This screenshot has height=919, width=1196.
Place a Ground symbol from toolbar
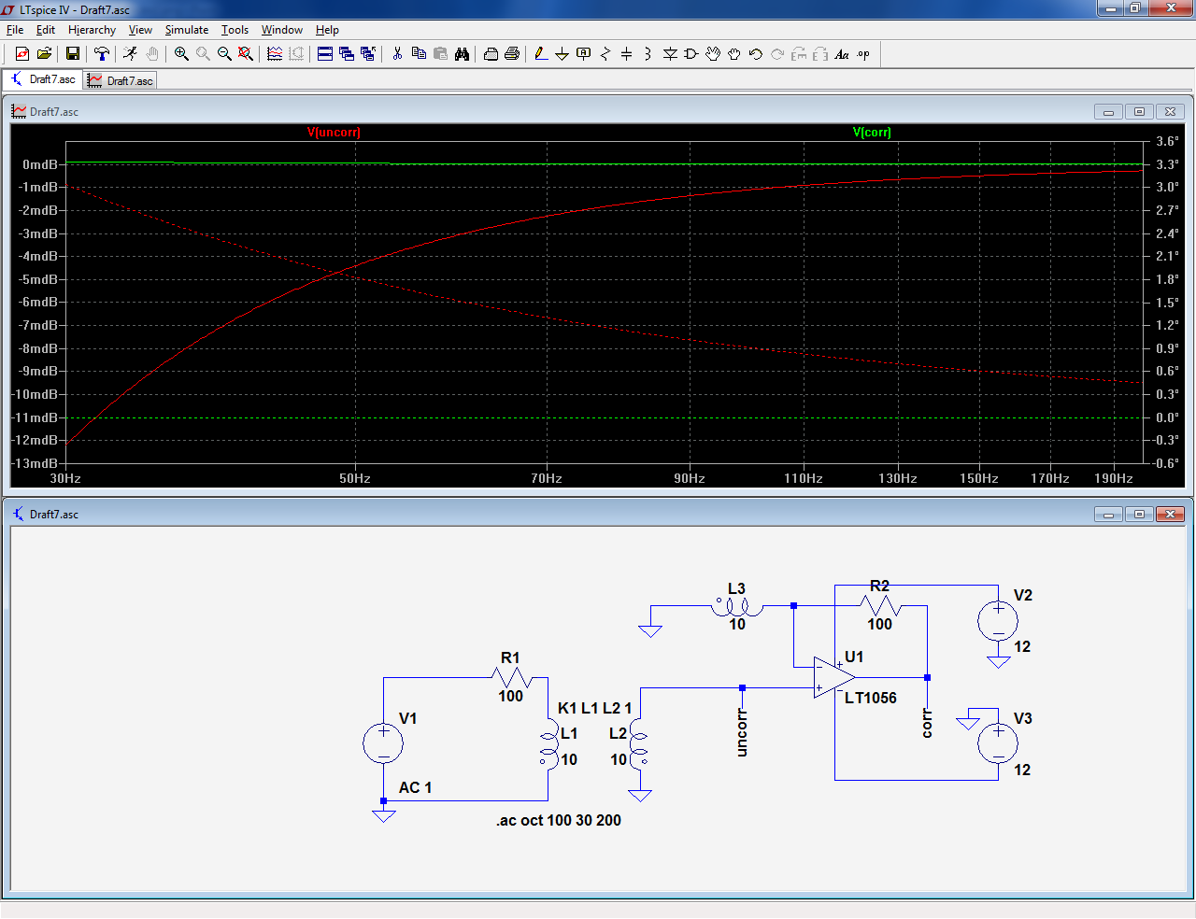(x=562, y=54)
